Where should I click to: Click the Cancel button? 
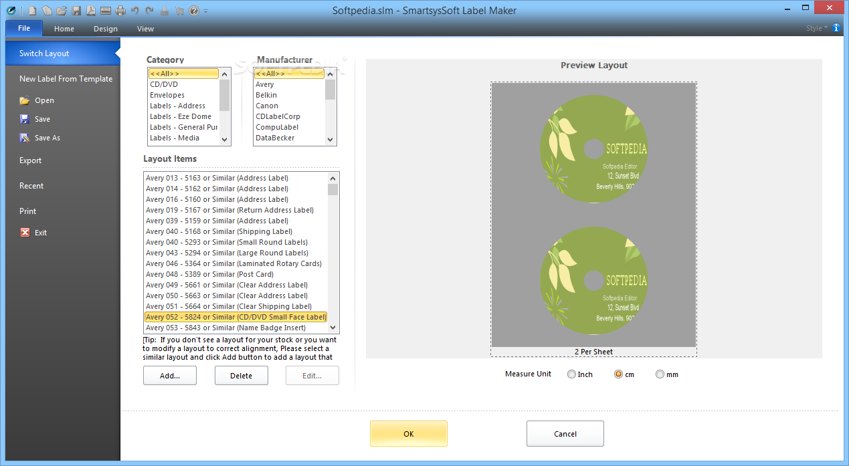[565, 434]
